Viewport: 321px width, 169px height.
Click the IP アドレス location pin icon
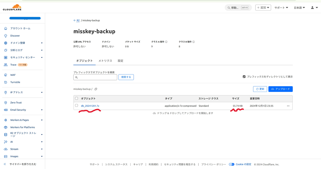pos(6,92)
